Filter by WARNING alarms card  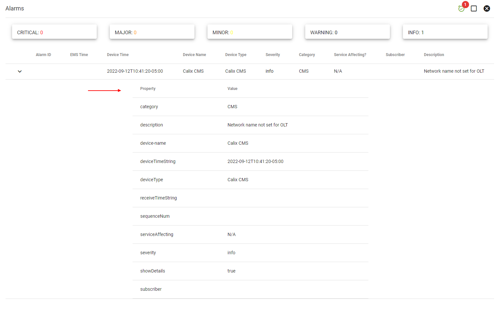[x=348, y=32]
